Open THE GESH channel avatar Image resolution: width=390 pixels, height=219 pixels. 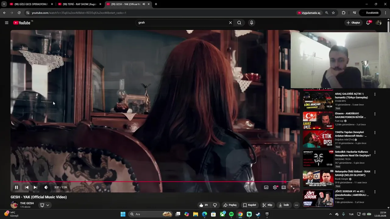point(14,205)
